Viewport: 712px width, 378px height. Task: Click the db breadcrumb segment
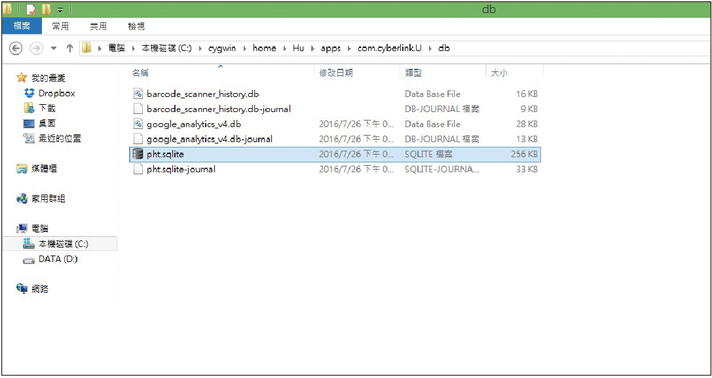point(443,48)
